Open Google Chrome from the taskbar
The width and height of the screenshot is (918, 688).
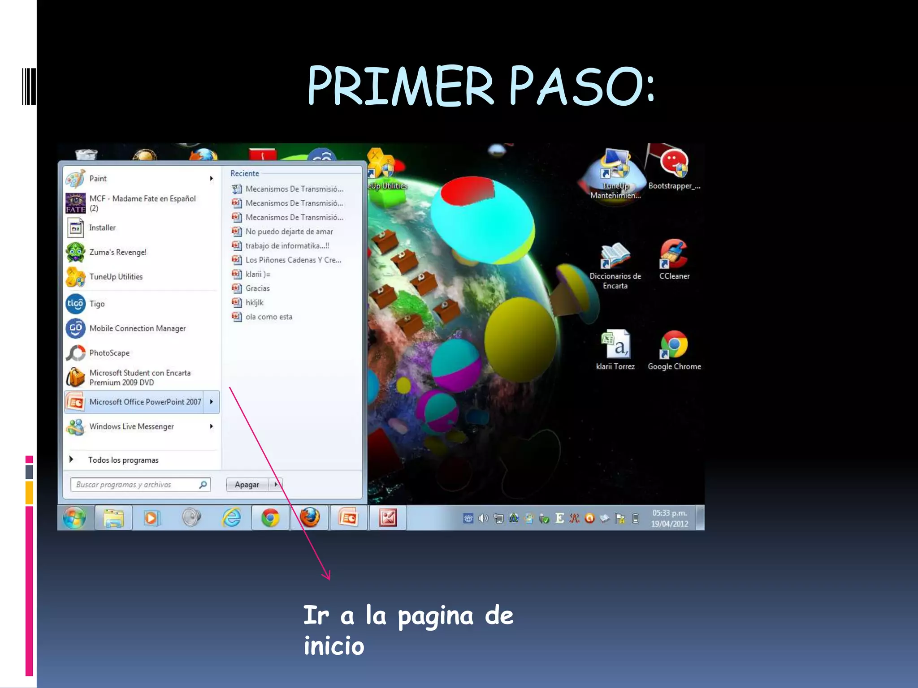point(270,518)
